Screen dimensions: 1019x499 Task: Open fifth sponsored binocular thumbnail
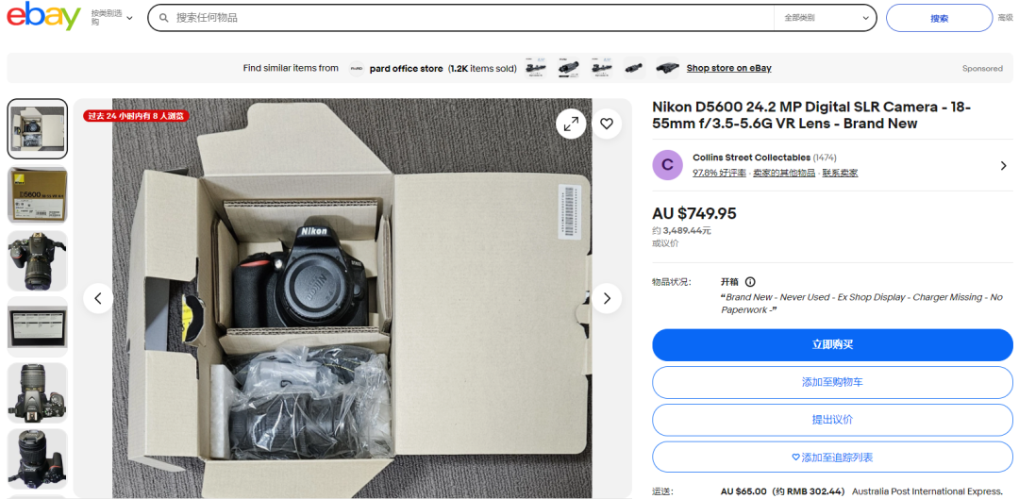pyautogui.click(x=667, y=68)
